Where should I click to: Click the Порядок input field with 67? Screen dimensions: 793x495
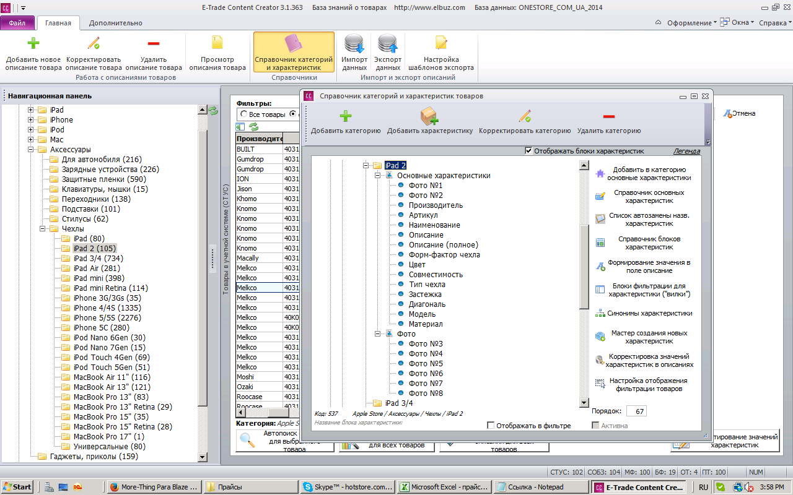point(636,411)
